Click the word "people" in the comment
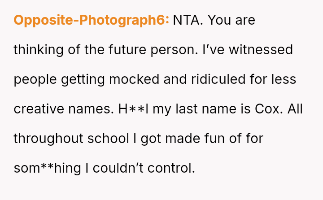323x200 pixels. 35,79
